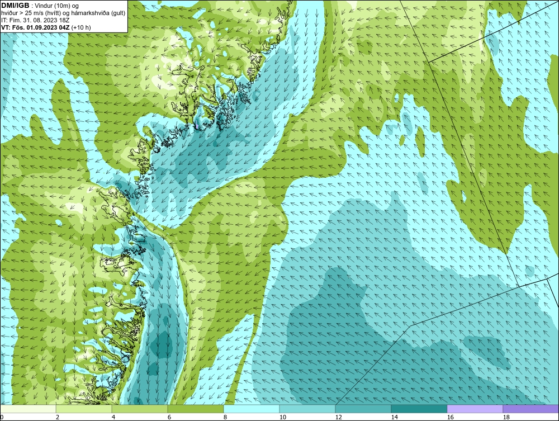Click the DMI/IGB title text
Screen dimensions: 559x421
click(x=15, y=6)
